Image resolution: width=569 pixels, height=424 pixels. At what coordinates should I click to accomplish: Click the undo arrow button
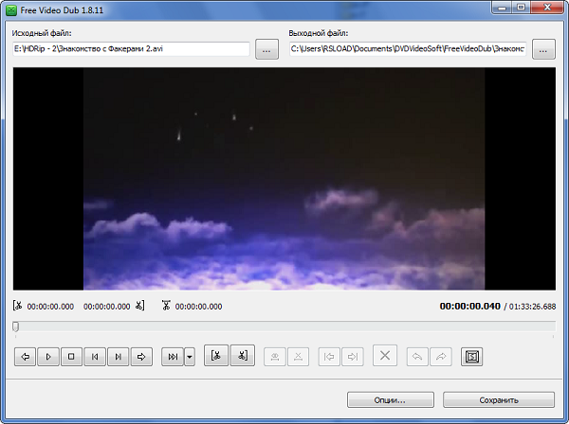[x=417, y=357]
